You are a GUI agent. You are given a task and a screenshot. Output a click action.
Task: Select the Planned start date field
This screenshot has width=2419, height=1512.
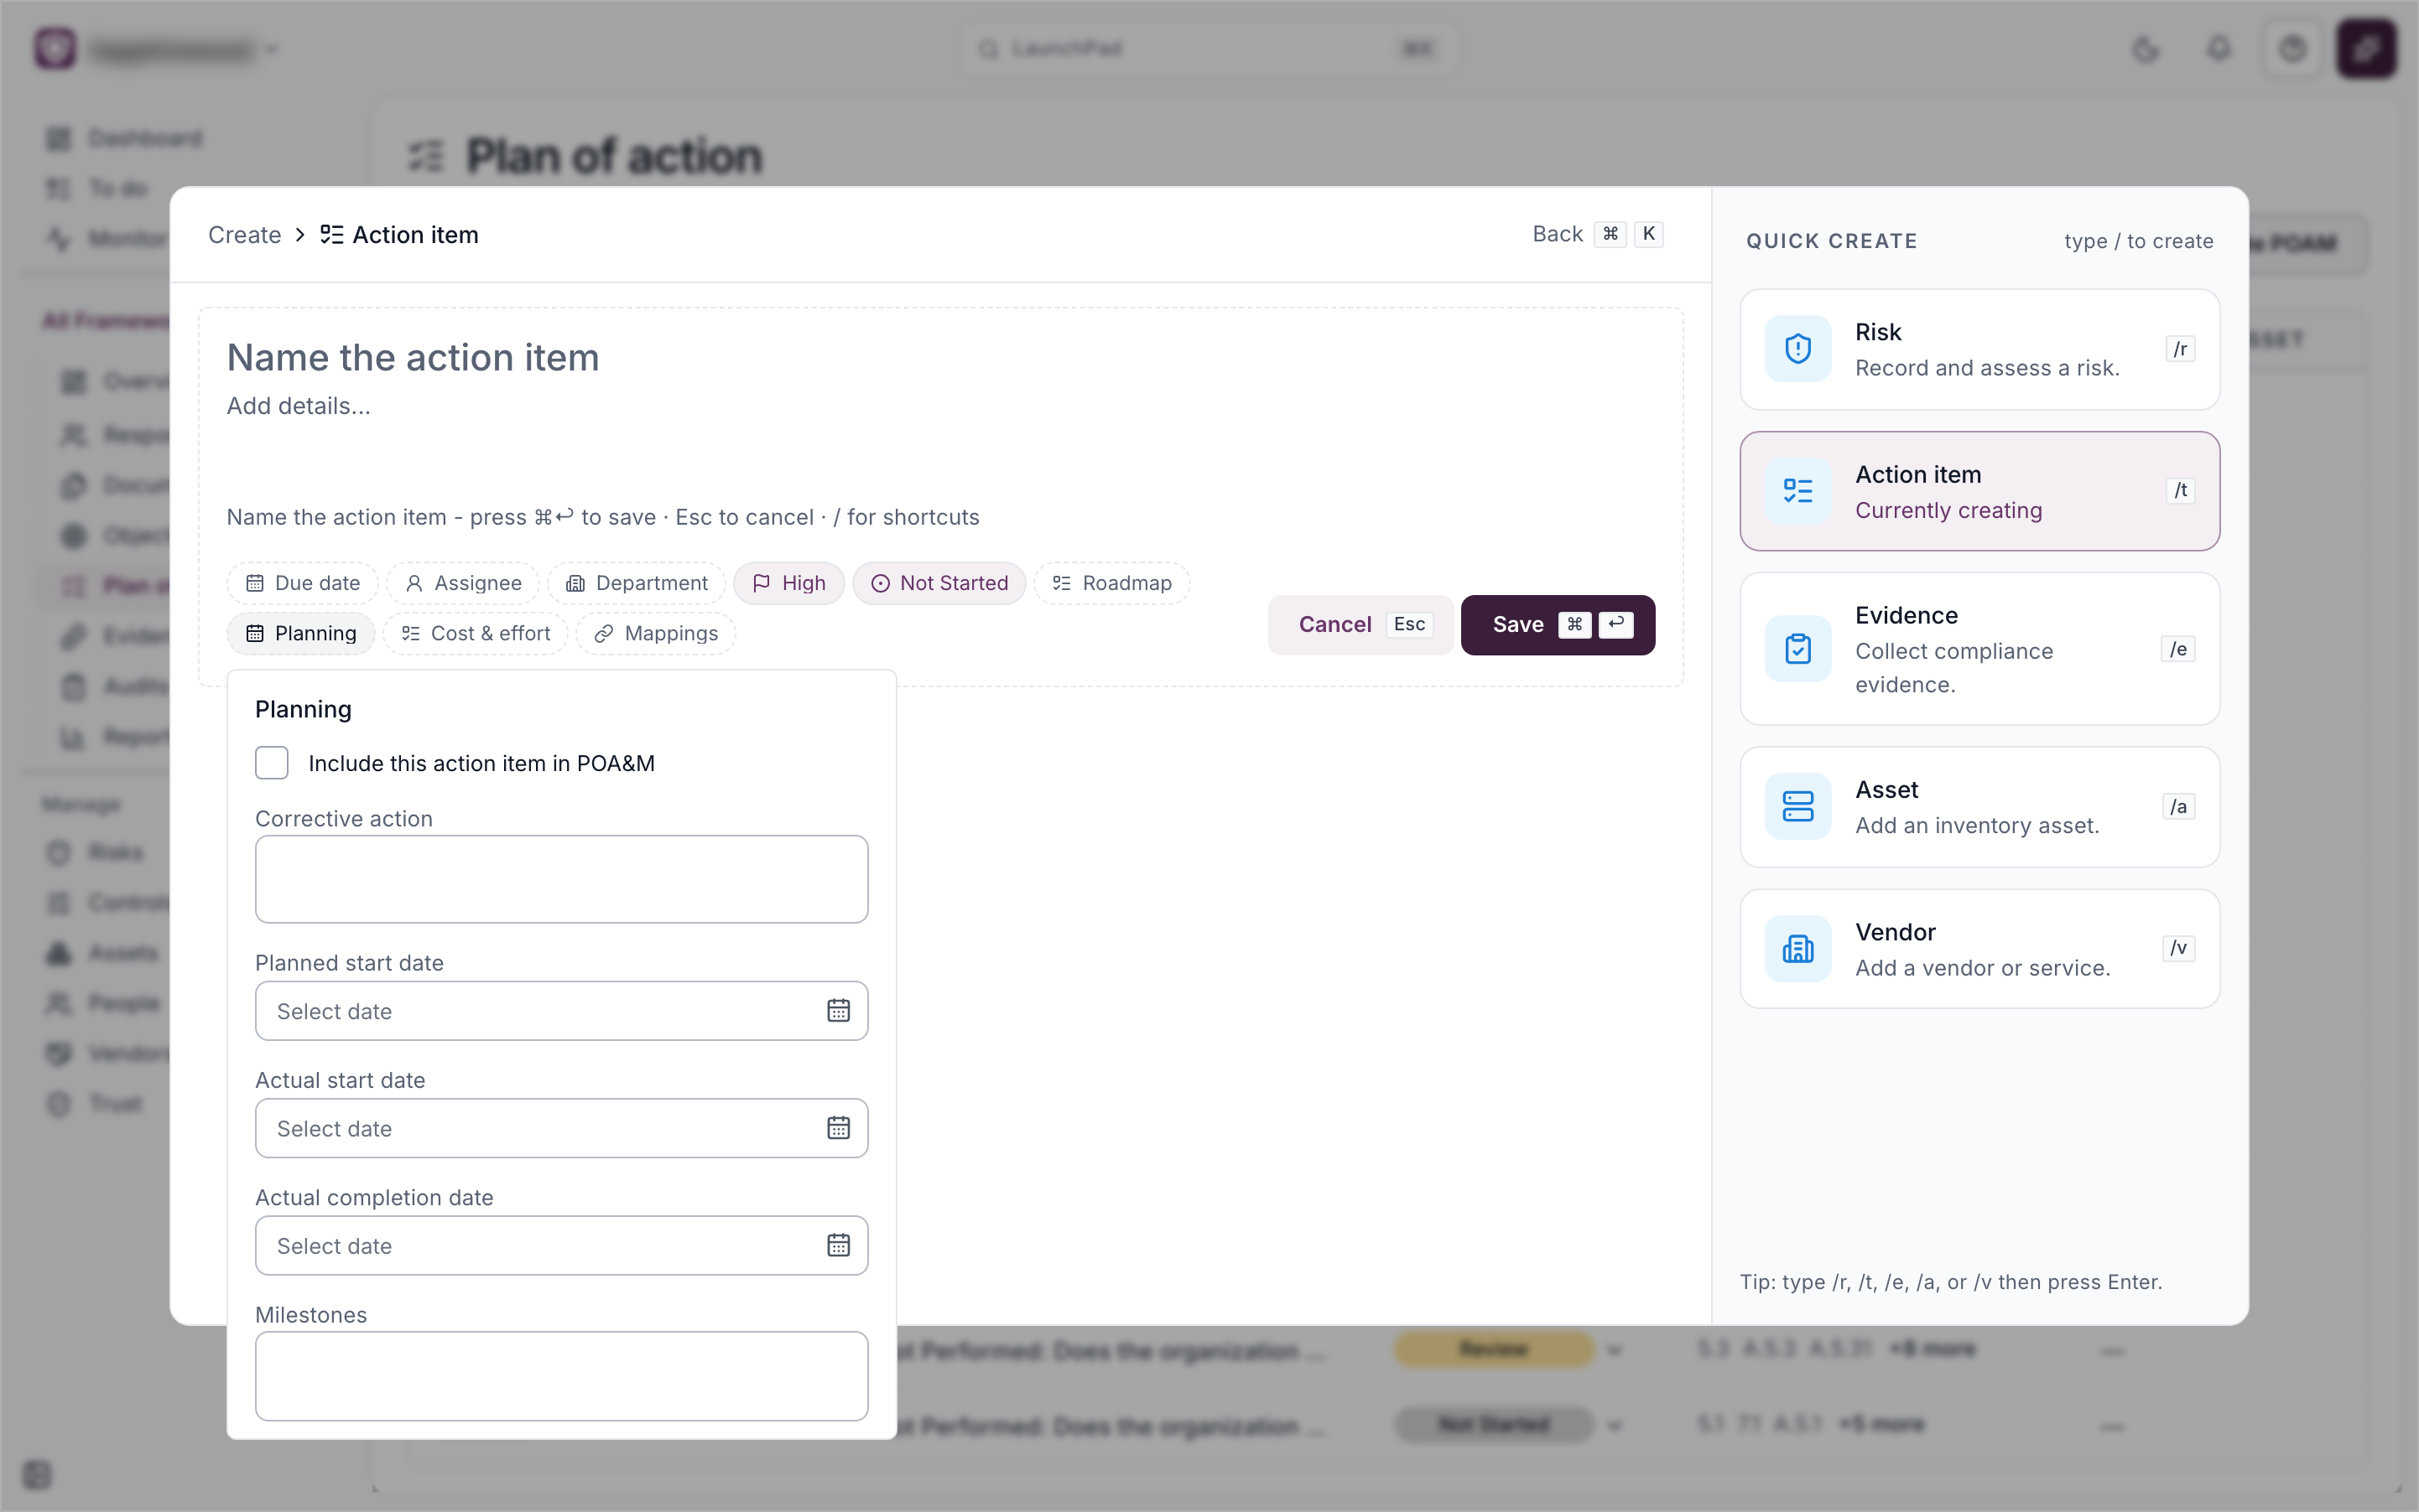pyautogui.click(x=561, y=1011)
